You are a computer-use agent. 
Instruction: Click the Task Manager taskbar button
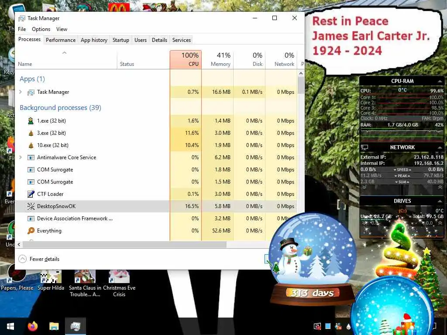coord(75,326)
